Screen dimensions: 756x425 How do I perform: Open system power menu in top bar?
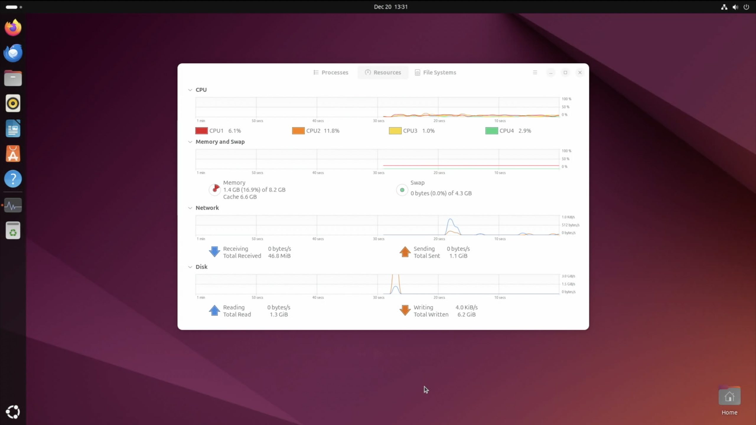click(x=746, y=7)
